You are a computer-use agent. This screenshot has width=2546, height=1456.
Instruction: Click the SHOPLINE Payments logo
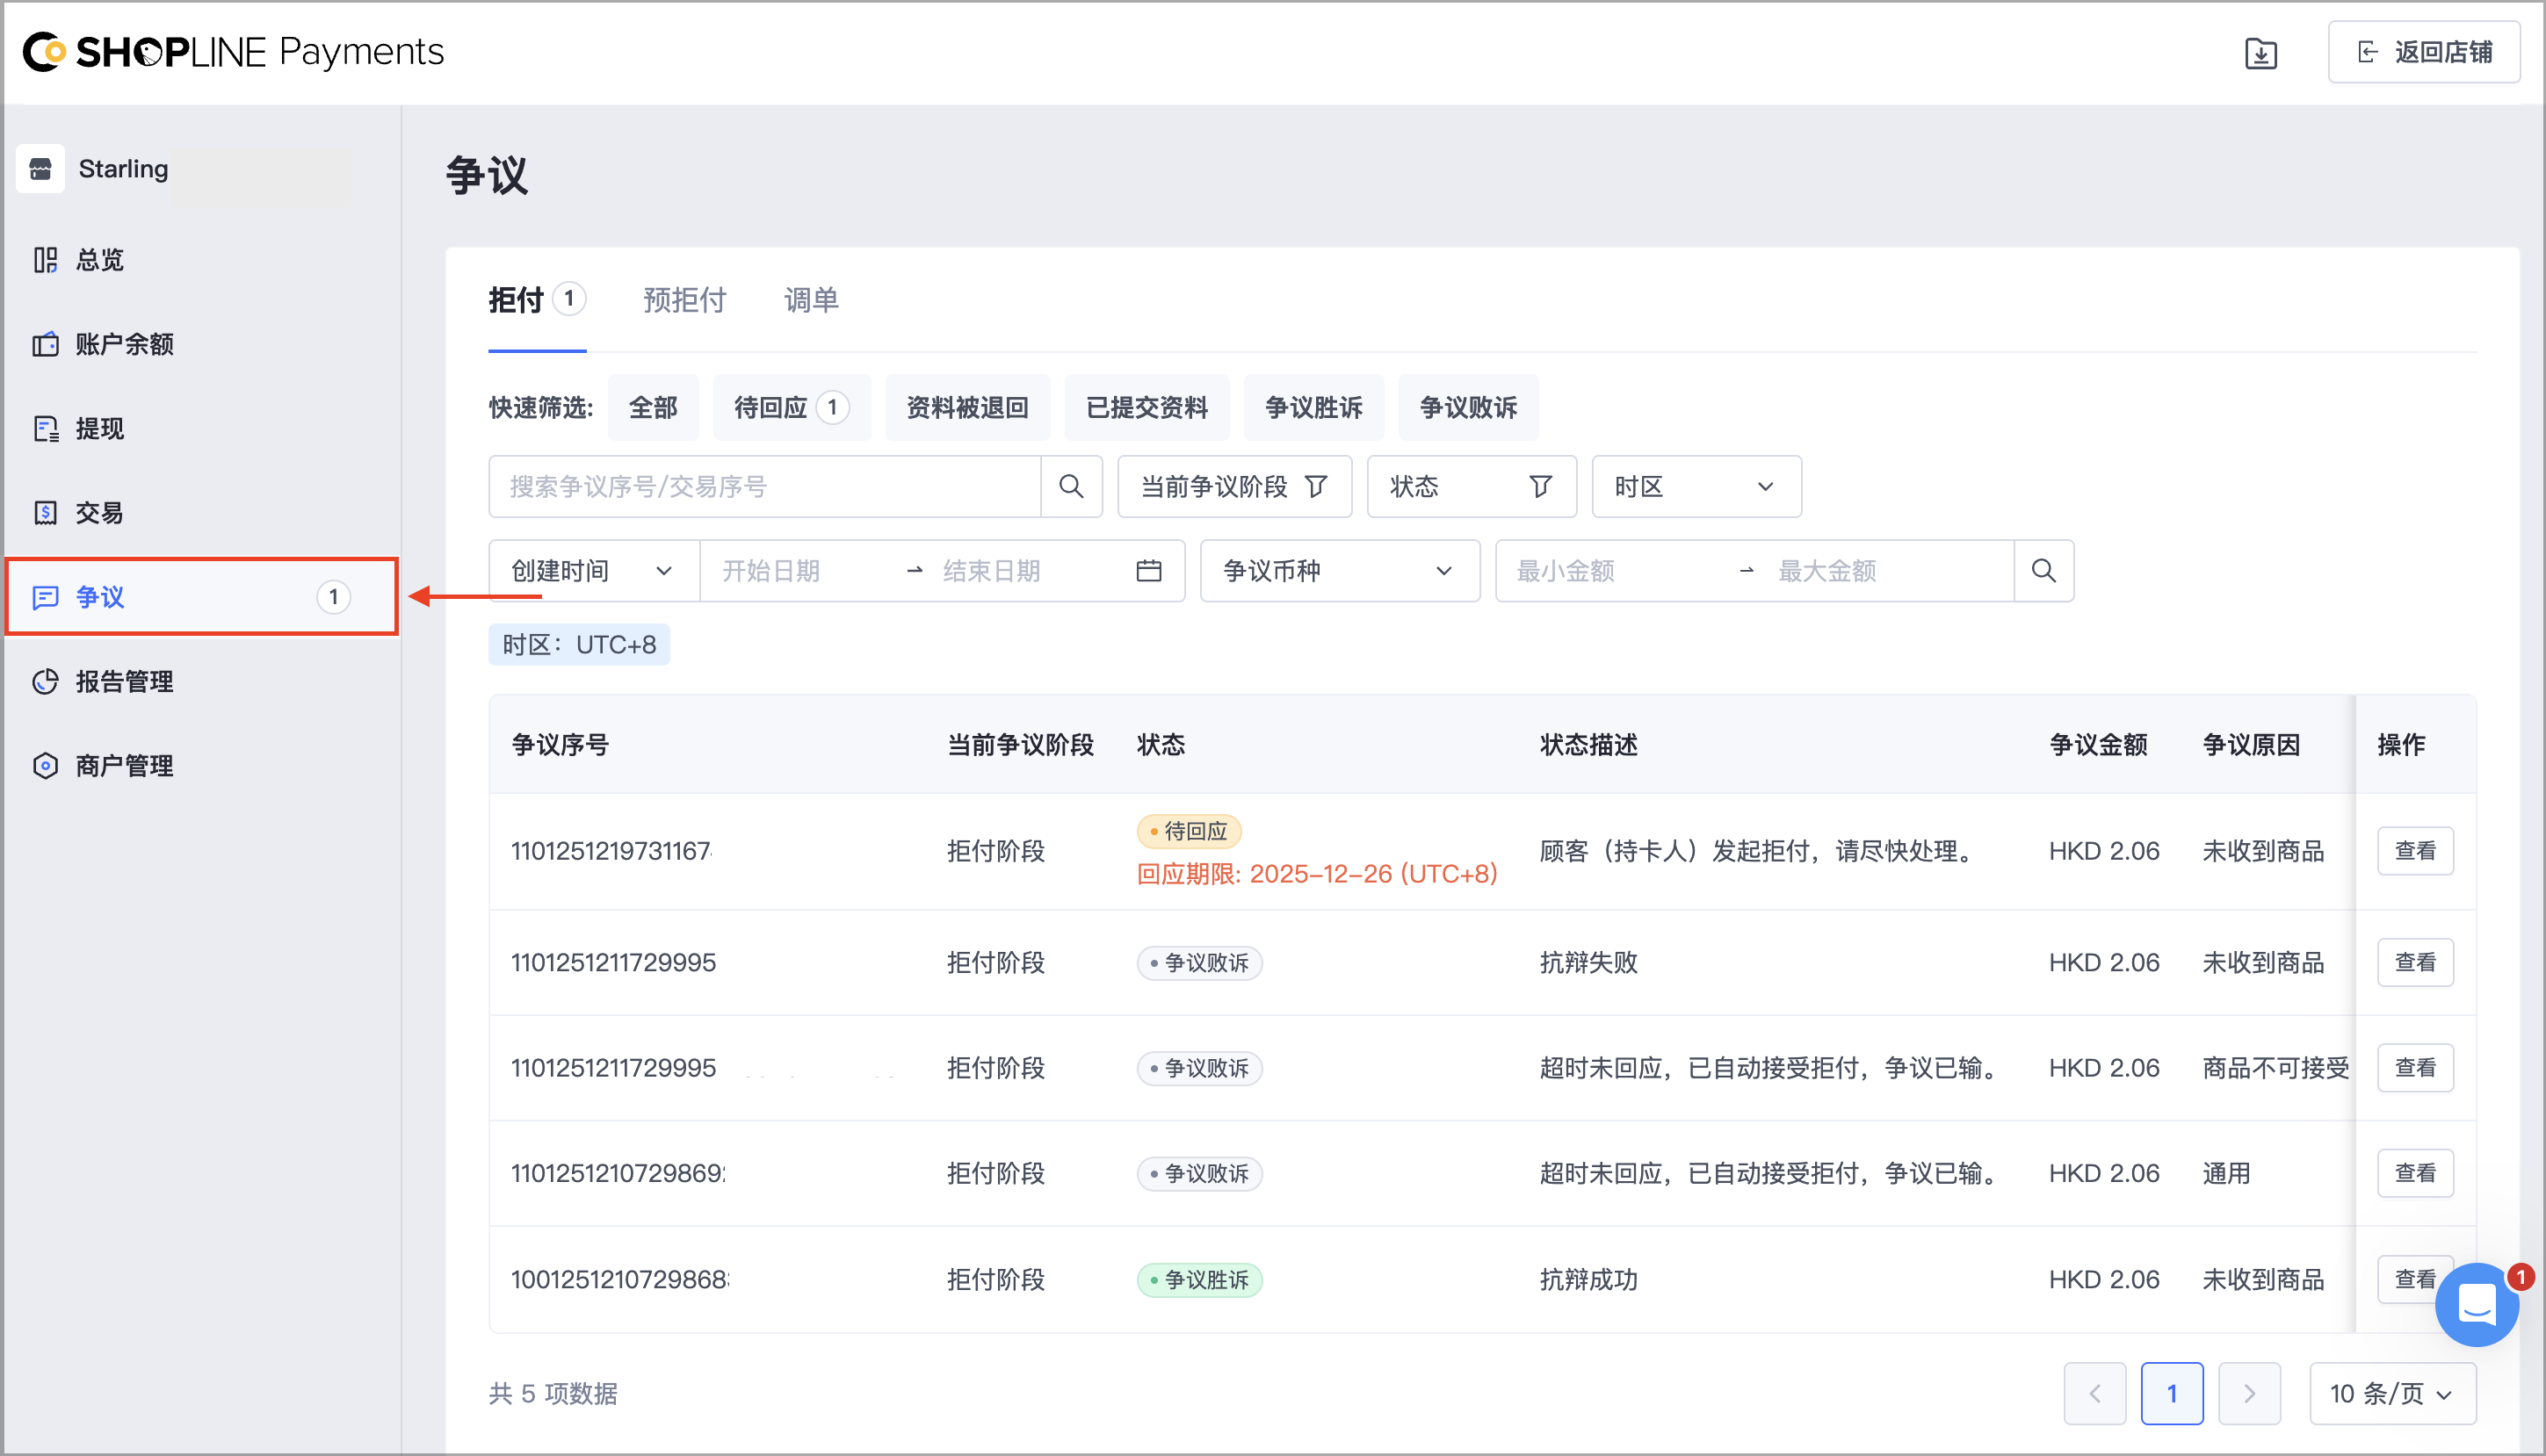(x=233, y=52)
